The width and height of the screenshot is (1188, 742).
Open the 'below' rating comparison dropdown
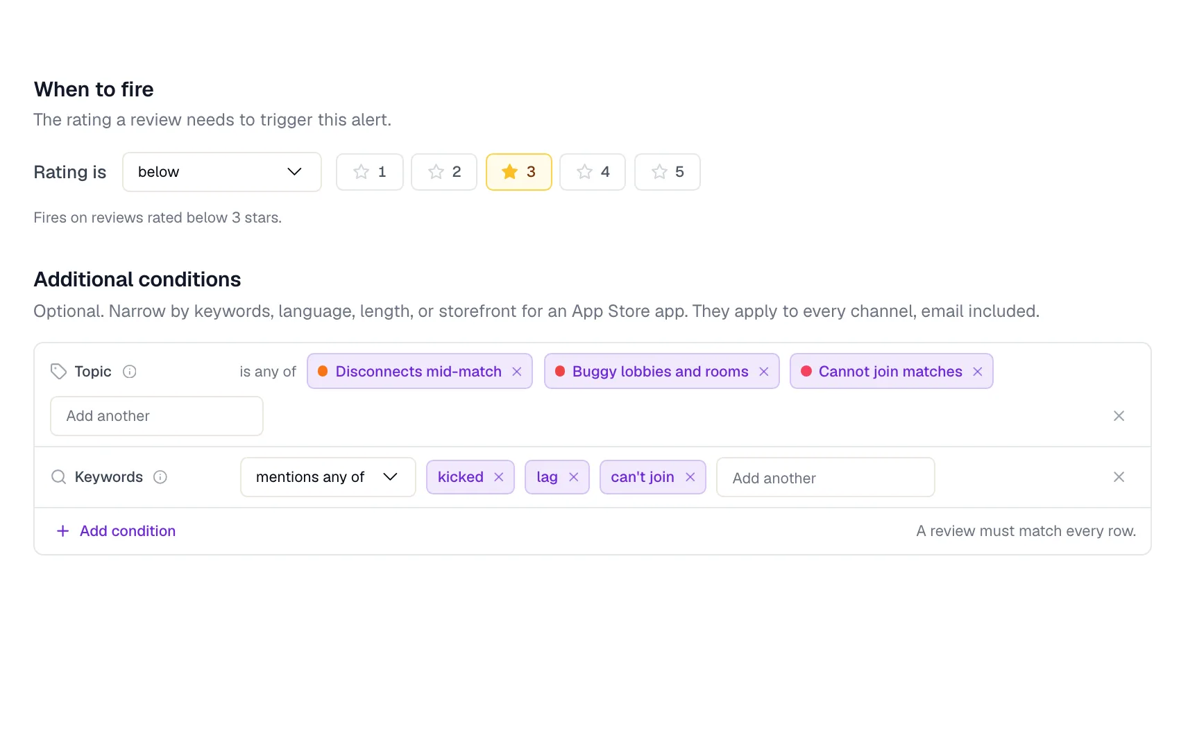(x=221, y=172)
